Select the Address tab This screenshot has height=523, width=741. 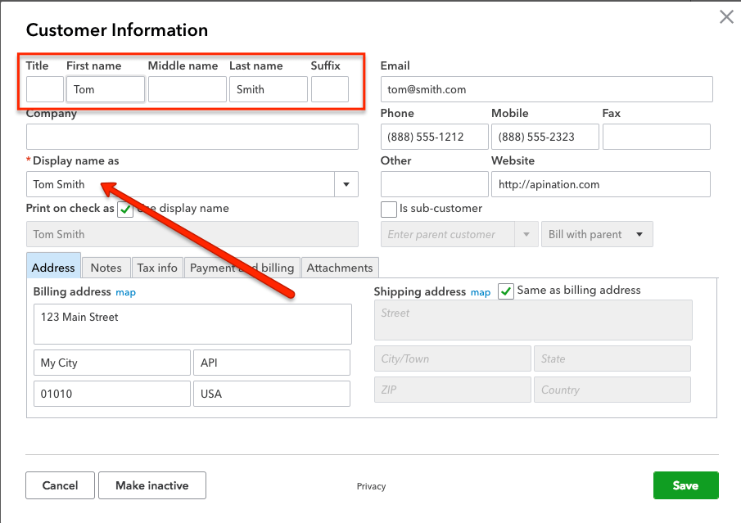53,267
